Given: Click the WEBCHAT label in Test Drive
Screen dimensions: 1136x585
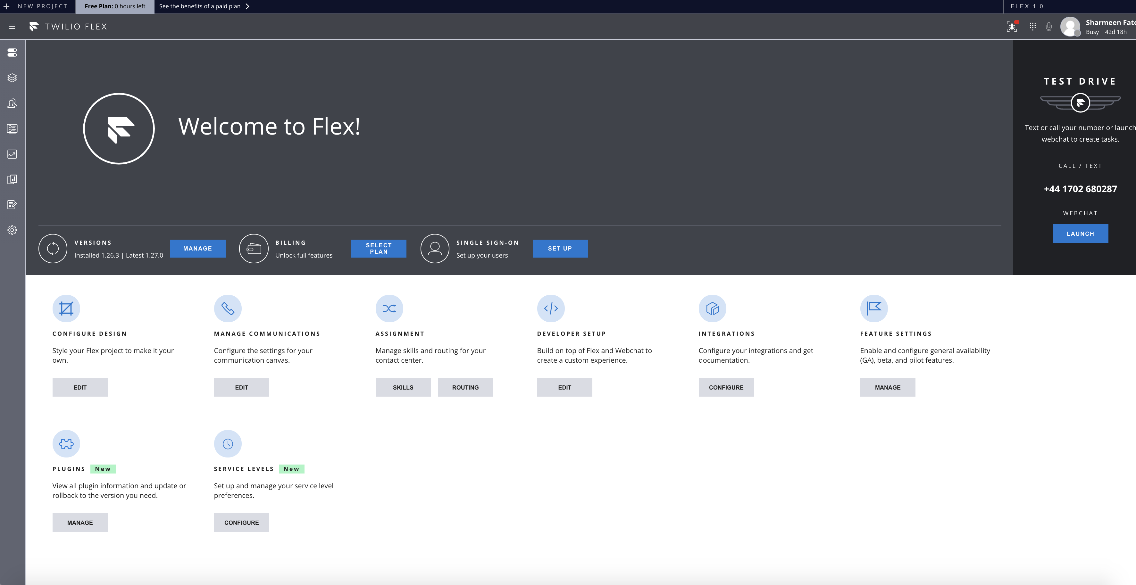Looking at the screenshot, I should 1081,213.
